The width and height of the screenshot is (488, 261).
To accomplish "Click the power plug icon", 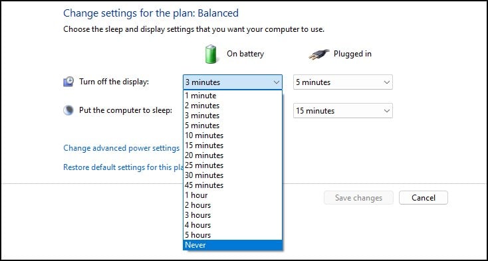I will coord(319,54).
